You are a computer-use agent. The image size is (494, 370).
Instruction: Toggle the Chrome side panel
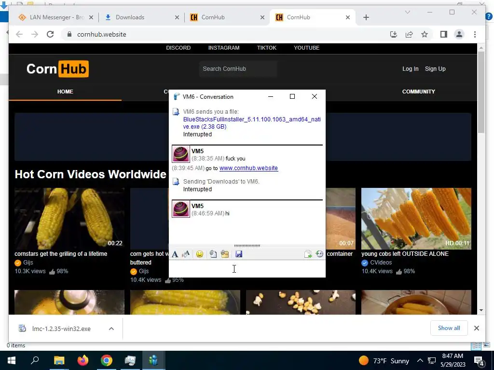pyautogui.click(x=444, y=34)
